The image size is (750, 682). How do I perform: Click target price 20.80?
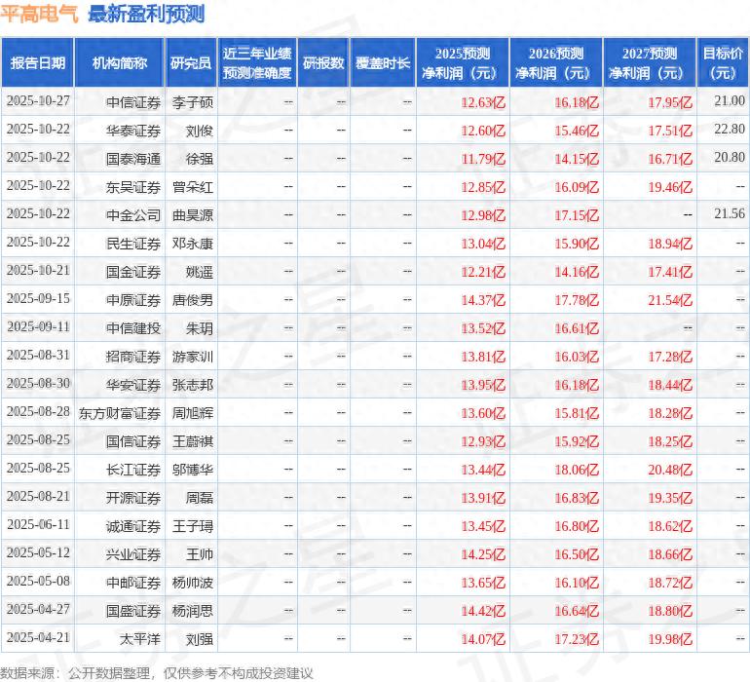pyautogui.click(x=730, y=157)
